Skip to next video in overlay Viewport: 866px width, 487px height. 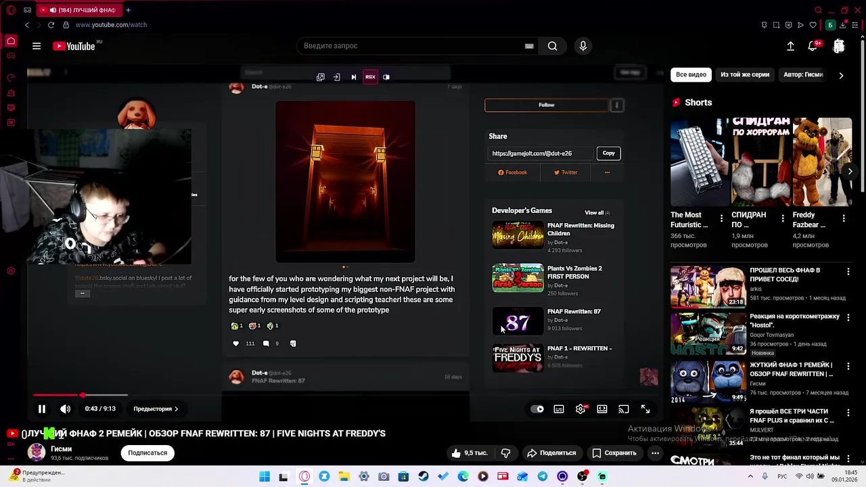point(353,77)
